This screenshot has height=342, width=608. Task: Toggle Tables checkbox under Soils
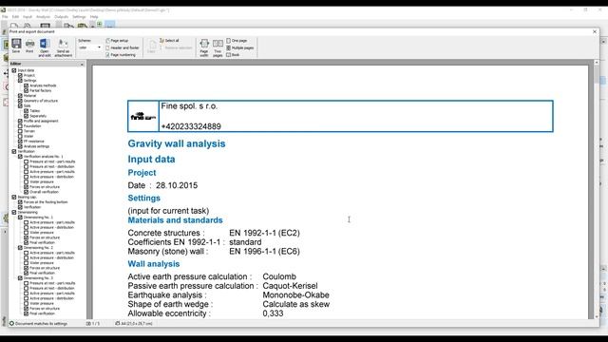tap(26, 111)
